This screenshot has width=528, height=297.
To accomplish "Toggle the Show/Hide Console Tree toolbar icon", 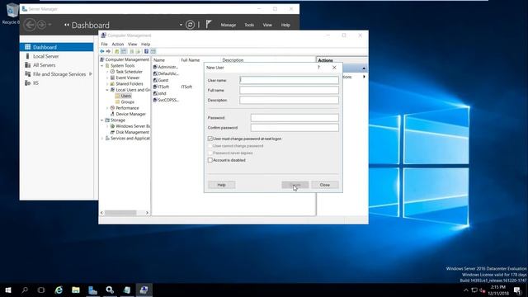I will tap(124, 51).
